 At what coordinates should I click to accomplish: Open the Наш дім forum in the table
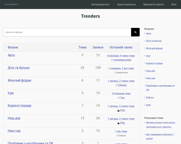pos(14,118)
